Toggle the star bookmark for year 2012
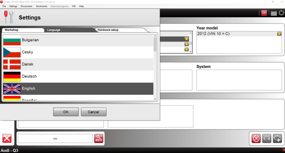Image resolution: width=285 pixels, height=153 pixels. pyautogui.click(x=279, y=34)
